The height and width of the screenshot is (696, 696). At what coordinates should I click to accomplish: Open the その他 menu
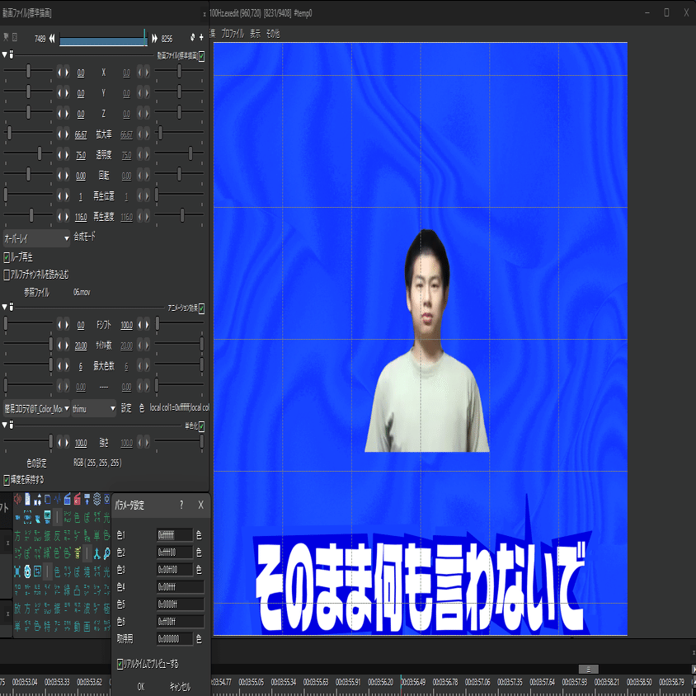pyautogui.click(x=273, y=34)
